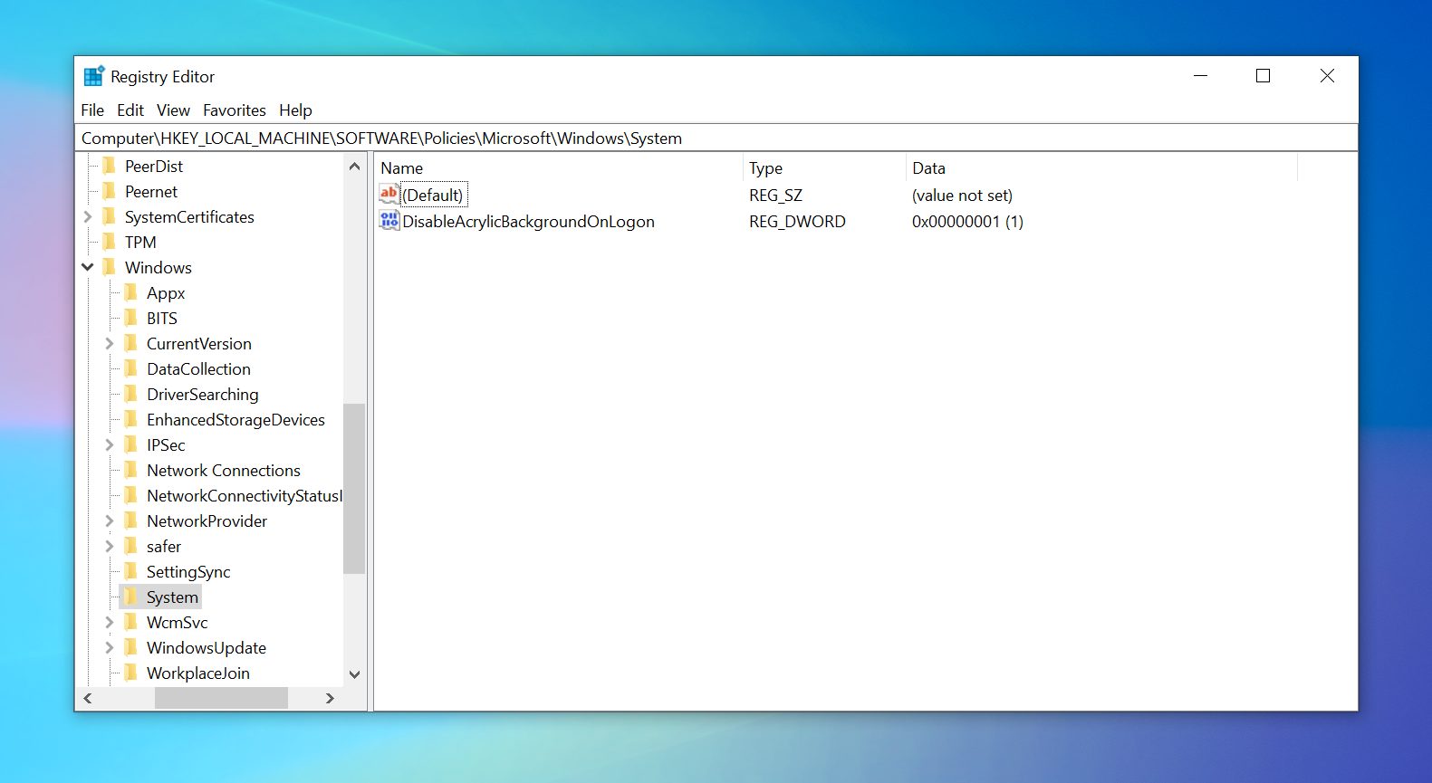Screen dimensions: 1432x783
Task: Click the (Default) string value icon
Action: click(389, 194)
